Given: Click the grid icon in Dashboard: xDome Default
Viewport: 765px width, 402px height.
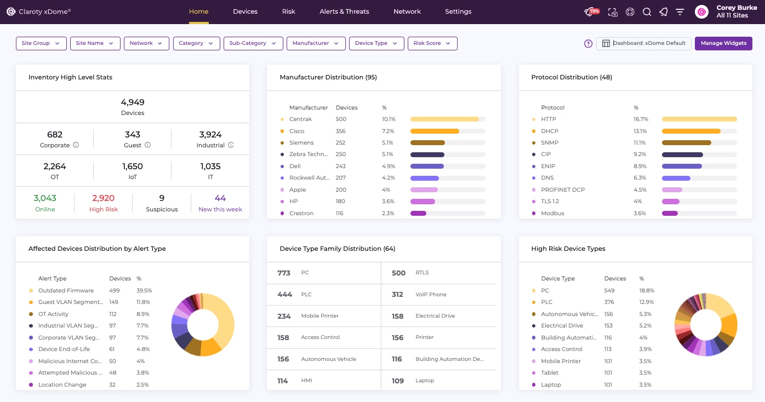Looking at the screenshot, I should pos(606,43).
